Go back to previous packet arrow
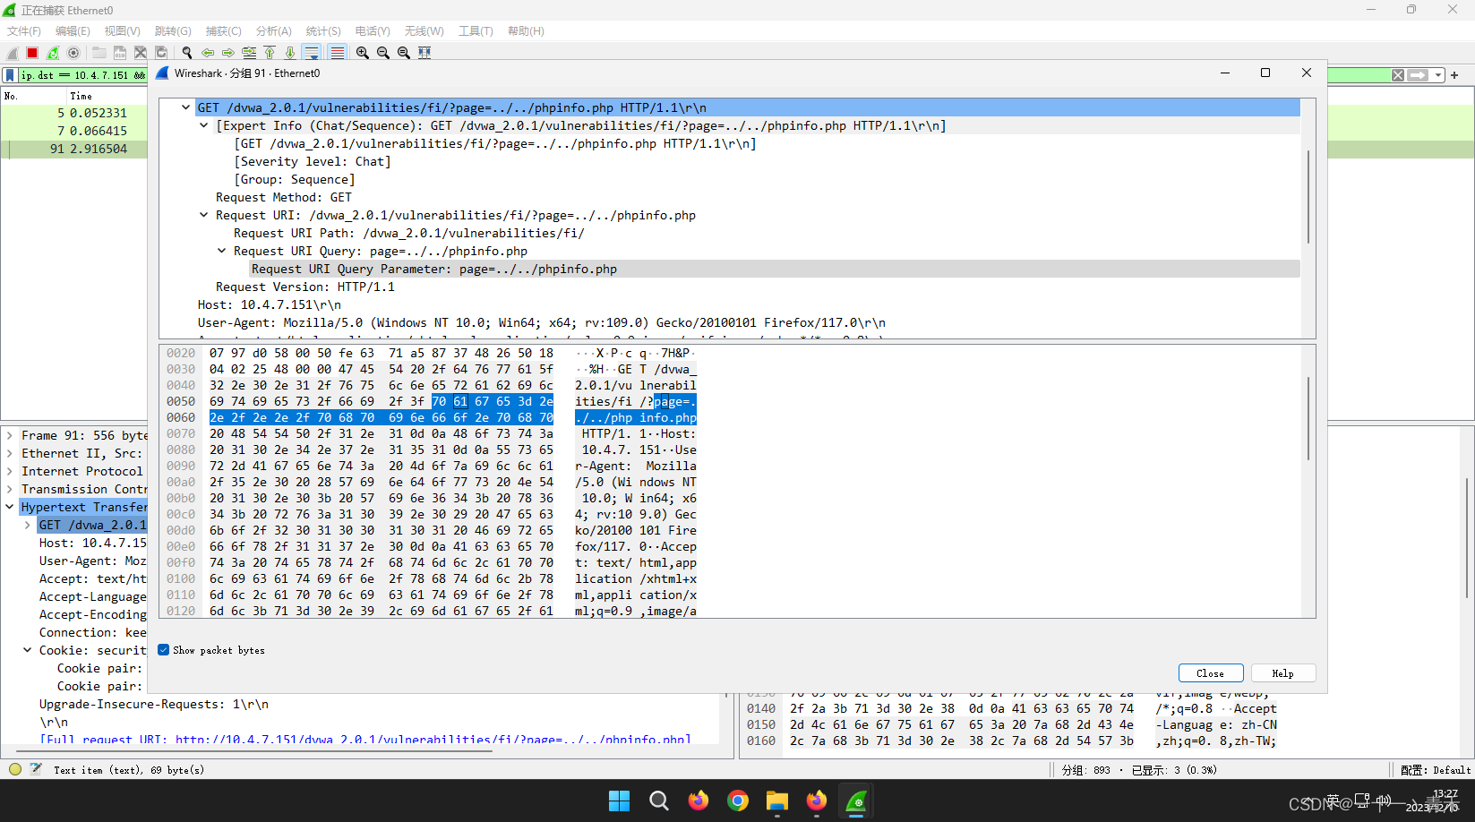 coord(208,53)
